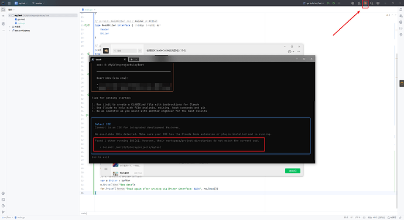Open the bottom chat list entry with the avatar

[128, 173]
